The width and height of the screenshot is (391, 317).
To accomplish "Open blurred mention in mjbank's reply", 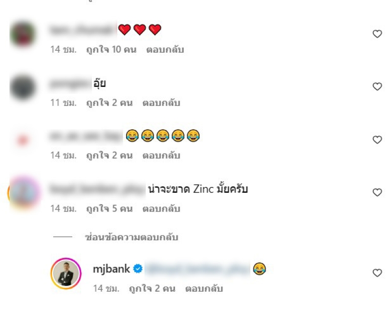I will click(x=197, y=269).
